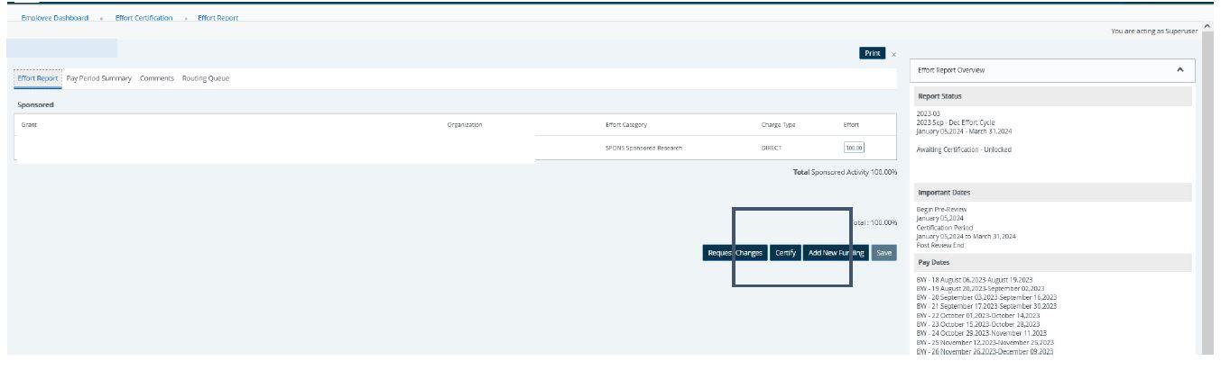The height and width of the screenshot is (370, 1221).
Task: Click the Effort Report breadcrumb link
Action: pos(218,18)
